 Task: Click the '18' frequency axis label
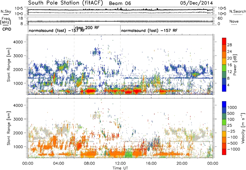pos(21,18)
